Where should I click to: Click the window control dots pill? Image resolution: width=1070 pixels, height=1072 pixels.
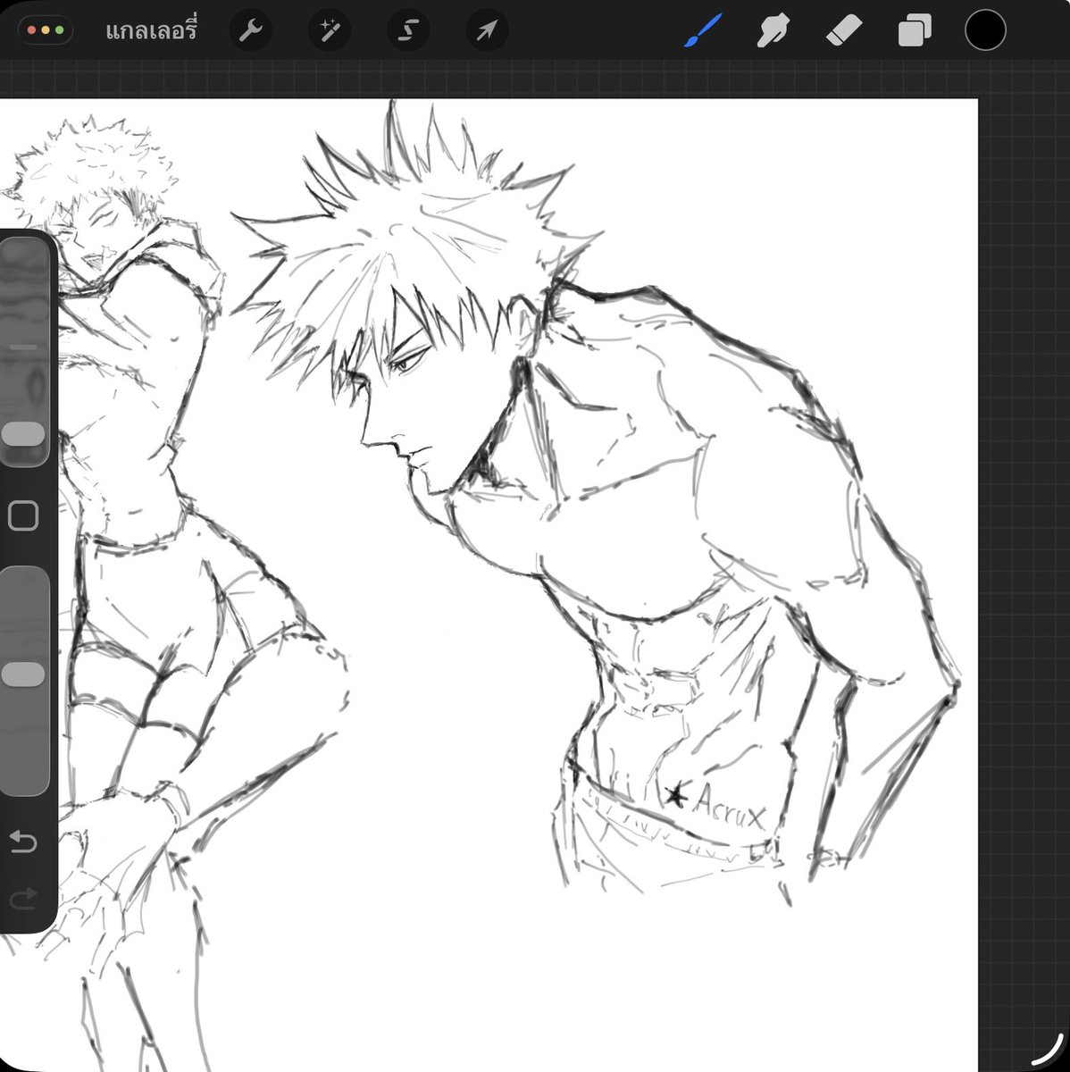(x=46, y=30)
